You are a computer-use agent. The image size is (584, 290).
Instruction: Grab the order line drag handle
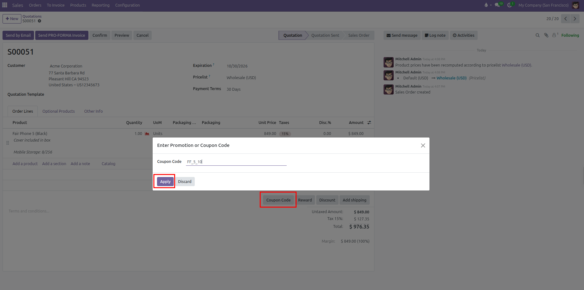[8, 143]
